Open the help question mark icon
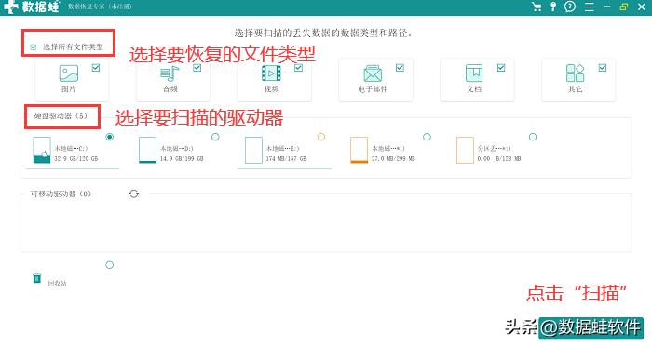Viewport: 652px width, 346px height. [x=570, y=7]
